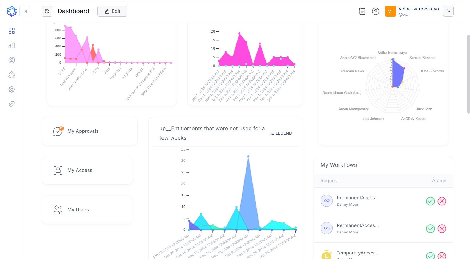Reject the TemporaryAccess request with red X
Screen dimensions: 470x259
(x=442, y=256)
